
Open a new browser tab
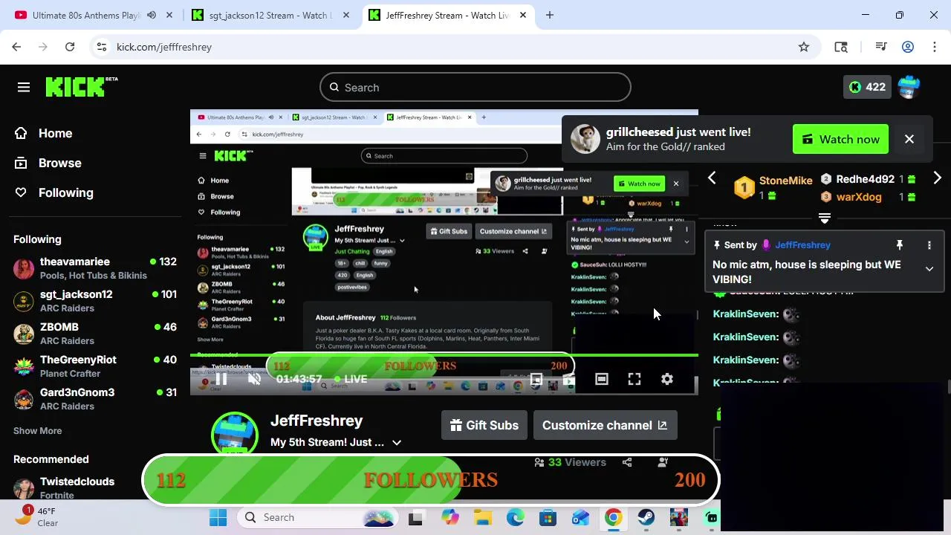(x=550, y=15)
